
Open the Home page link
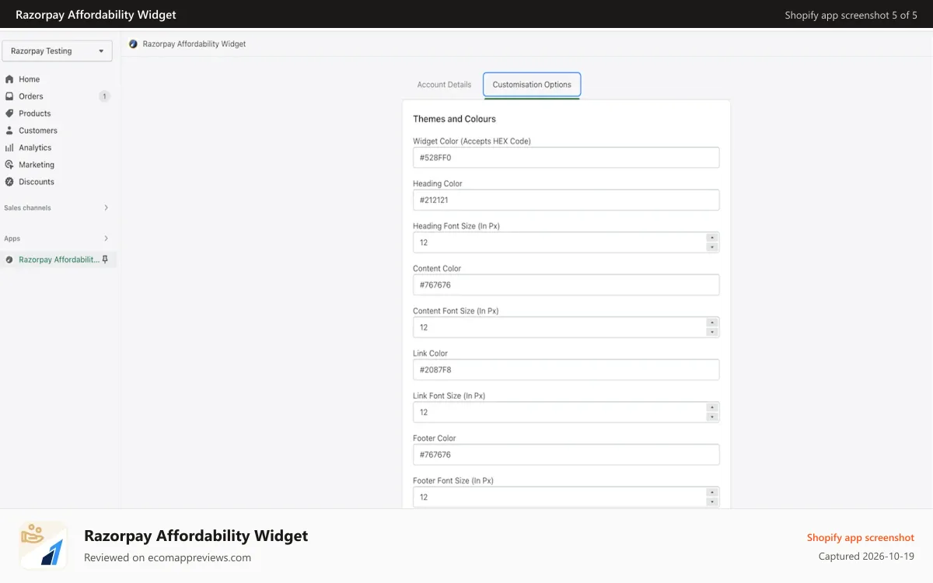[x=29, y=79]
